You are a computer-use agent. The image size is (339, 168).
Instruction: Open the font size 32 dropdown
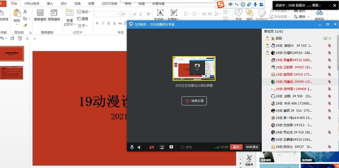click(130, 14)
